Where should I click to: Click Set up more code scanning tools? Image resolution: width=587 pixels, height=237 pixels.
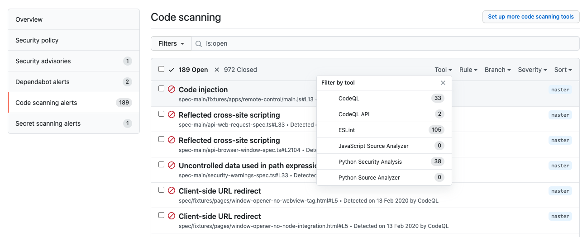(x=531, y=17)
